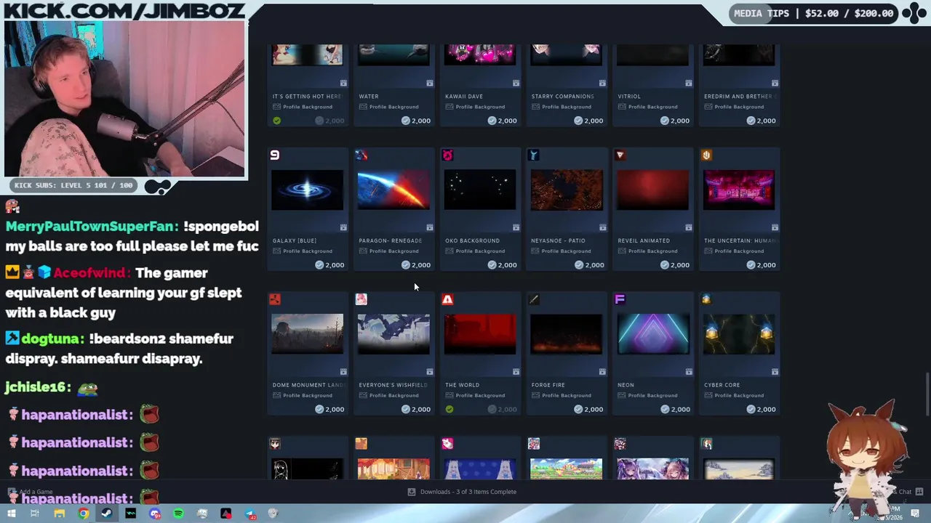Click the green owned checkmark on The World

449,409
